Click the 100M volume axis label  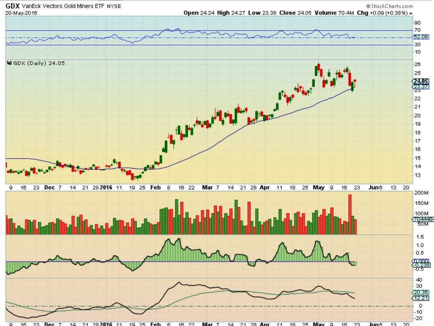pos(421,214)
